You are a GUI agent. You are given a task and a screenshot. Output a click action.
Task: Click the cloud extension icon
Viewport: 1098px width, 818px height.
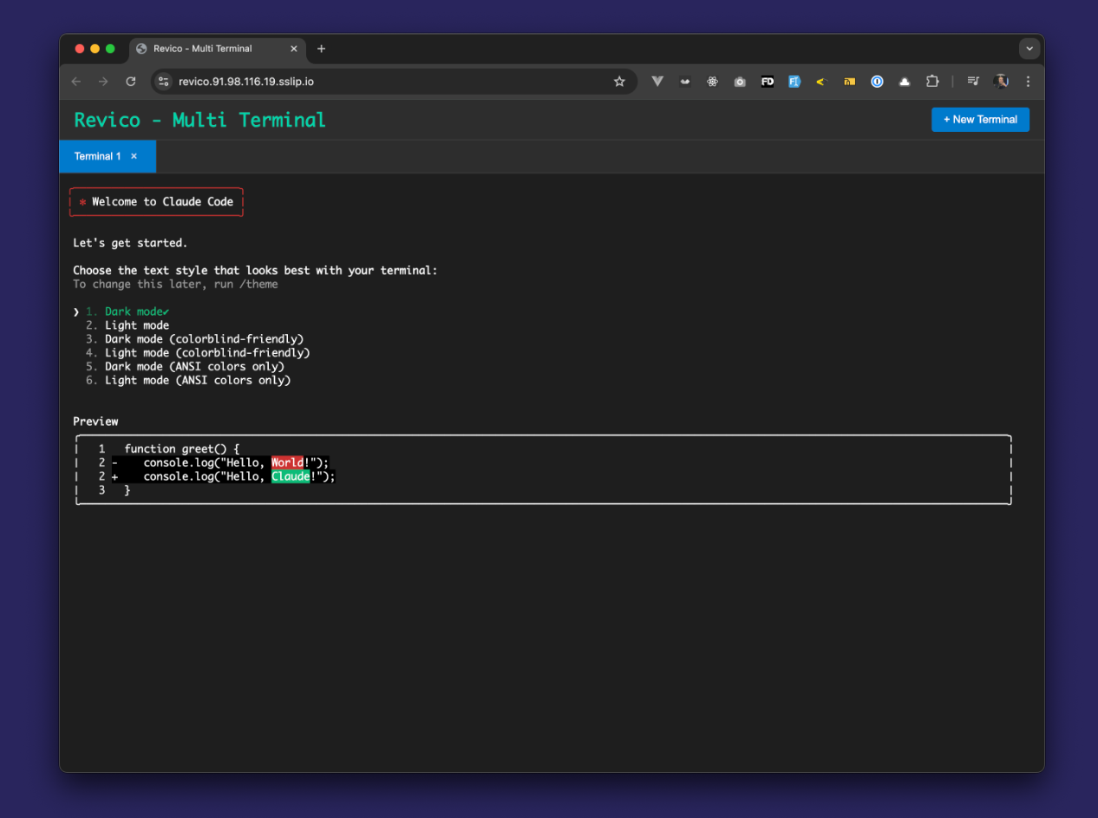click(x=905, y=82)
